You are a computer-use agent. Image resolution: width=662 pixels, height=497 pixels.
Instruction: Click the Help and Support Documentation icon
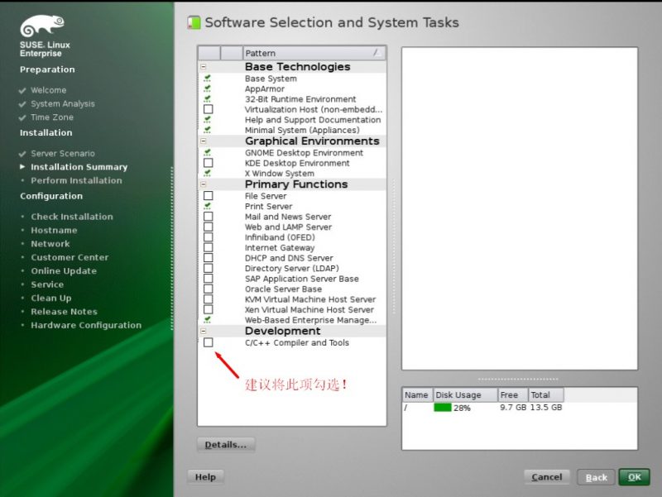click(x=208, y=120)
